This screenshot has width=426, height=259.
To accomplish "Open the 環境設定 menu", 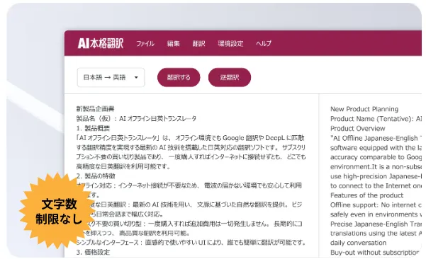I will tap(230, 43).
